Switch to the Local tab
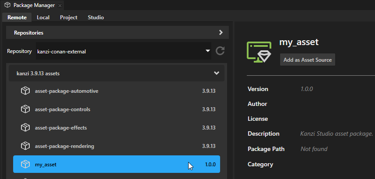375x179 pixels. tap(43, 18)
